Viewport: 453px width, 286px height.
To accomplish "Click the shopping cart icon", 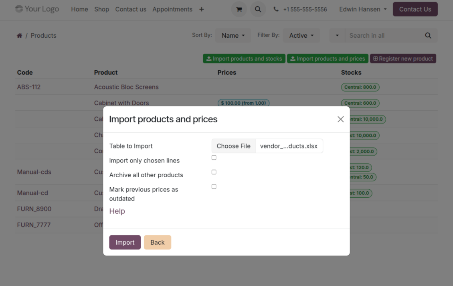I will pos(239,9).
